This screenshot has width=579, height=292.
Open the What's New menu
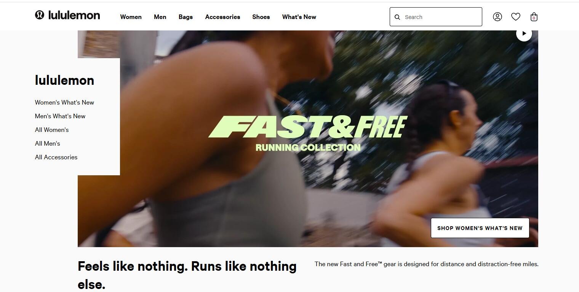point(299,17)
